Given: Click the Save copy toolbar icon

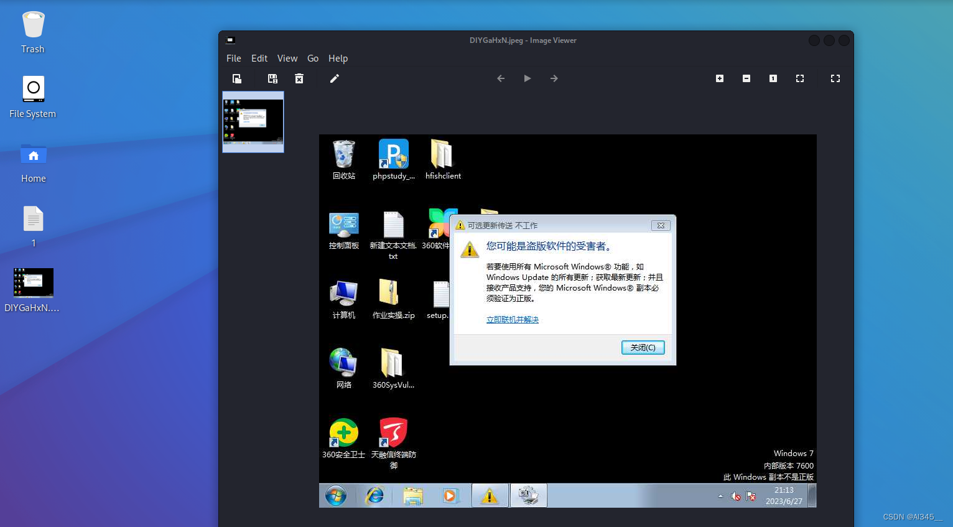Looking at the screenshot, I should tap(272, 78).
